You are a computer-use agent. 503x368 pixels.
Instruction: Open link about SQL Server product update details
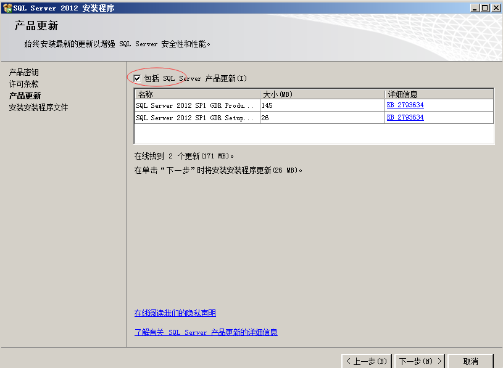206,332
